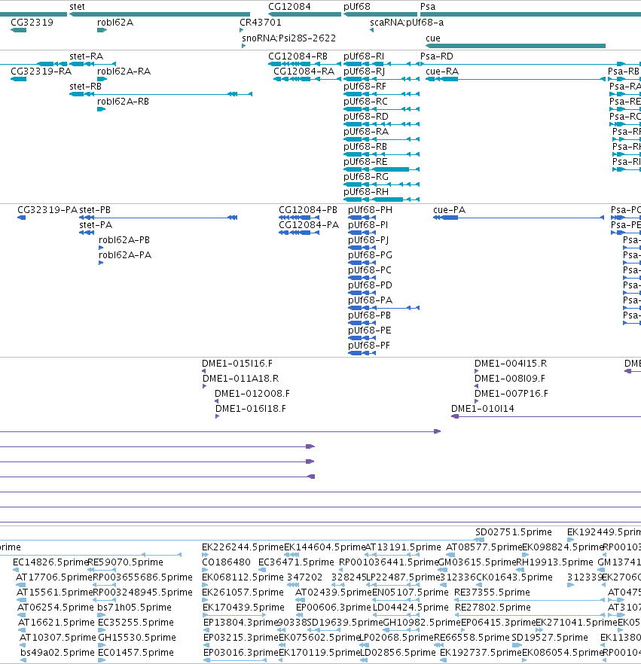Select the pUf68-PF protein feature
This screenshot has width=641, height=664.
362,353
